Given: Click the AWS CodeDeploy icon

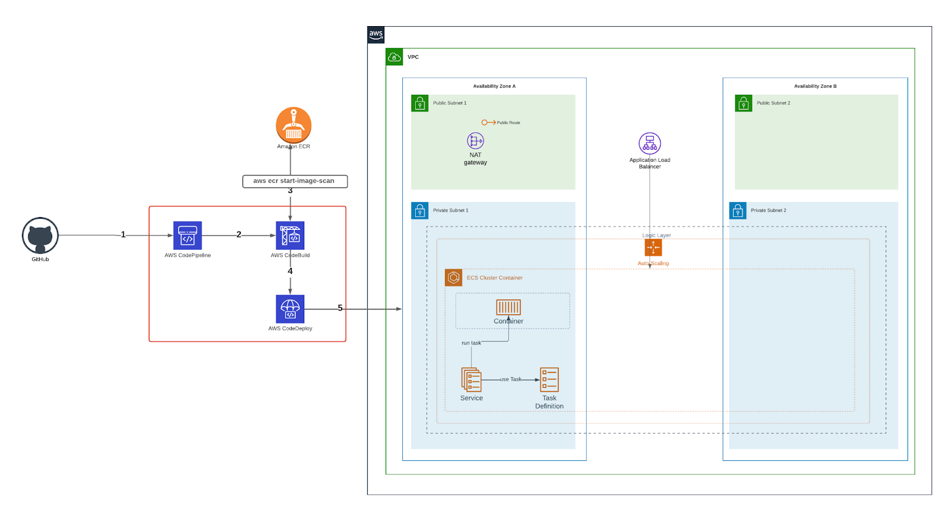Looking at the screenshot, I should [x=290, y=309].
